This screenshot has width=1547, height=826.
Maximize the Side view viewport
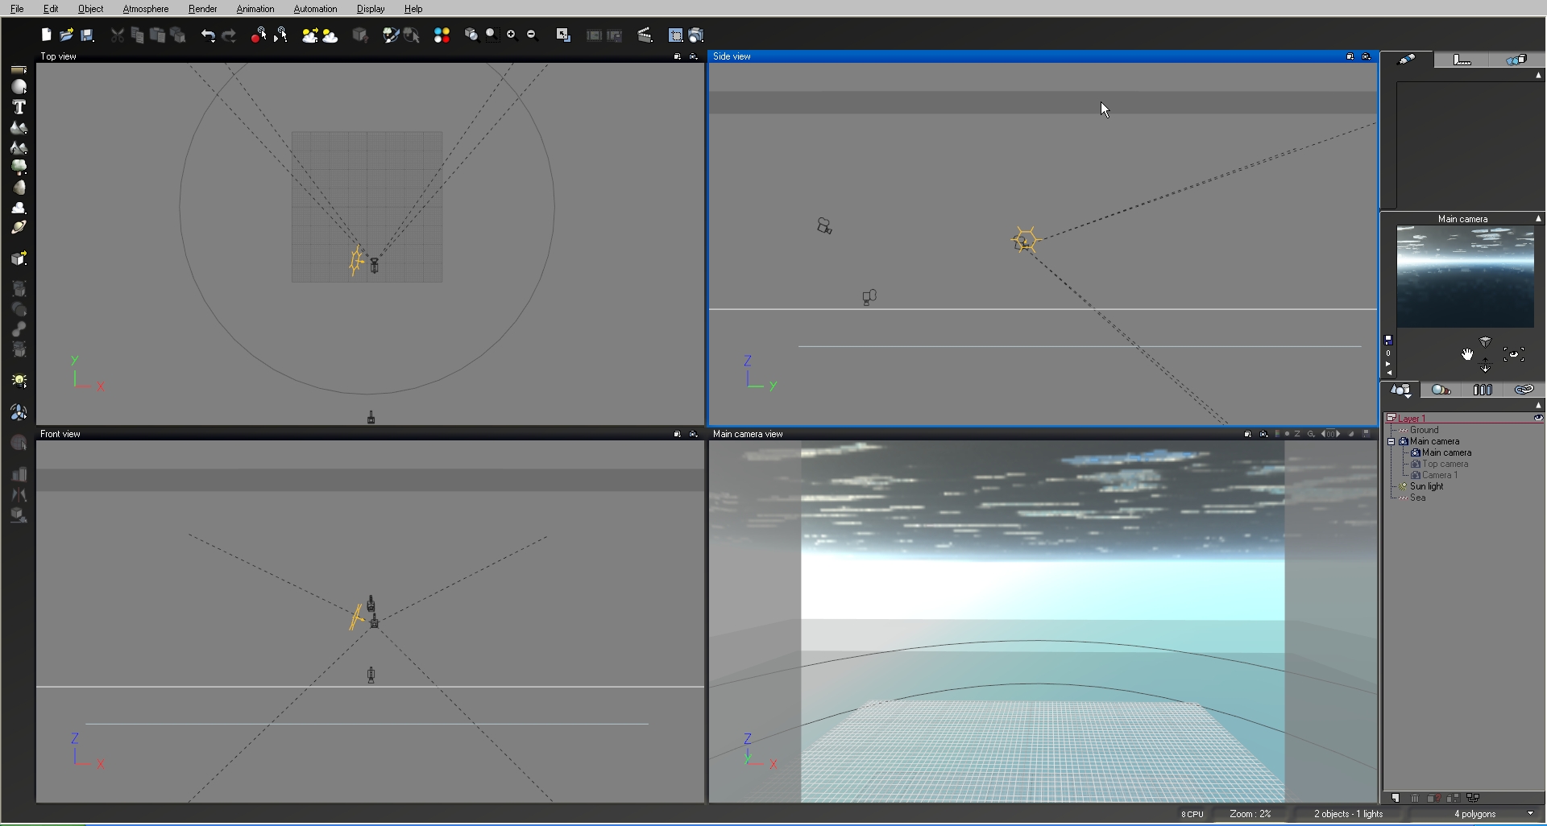point(1350,56)
